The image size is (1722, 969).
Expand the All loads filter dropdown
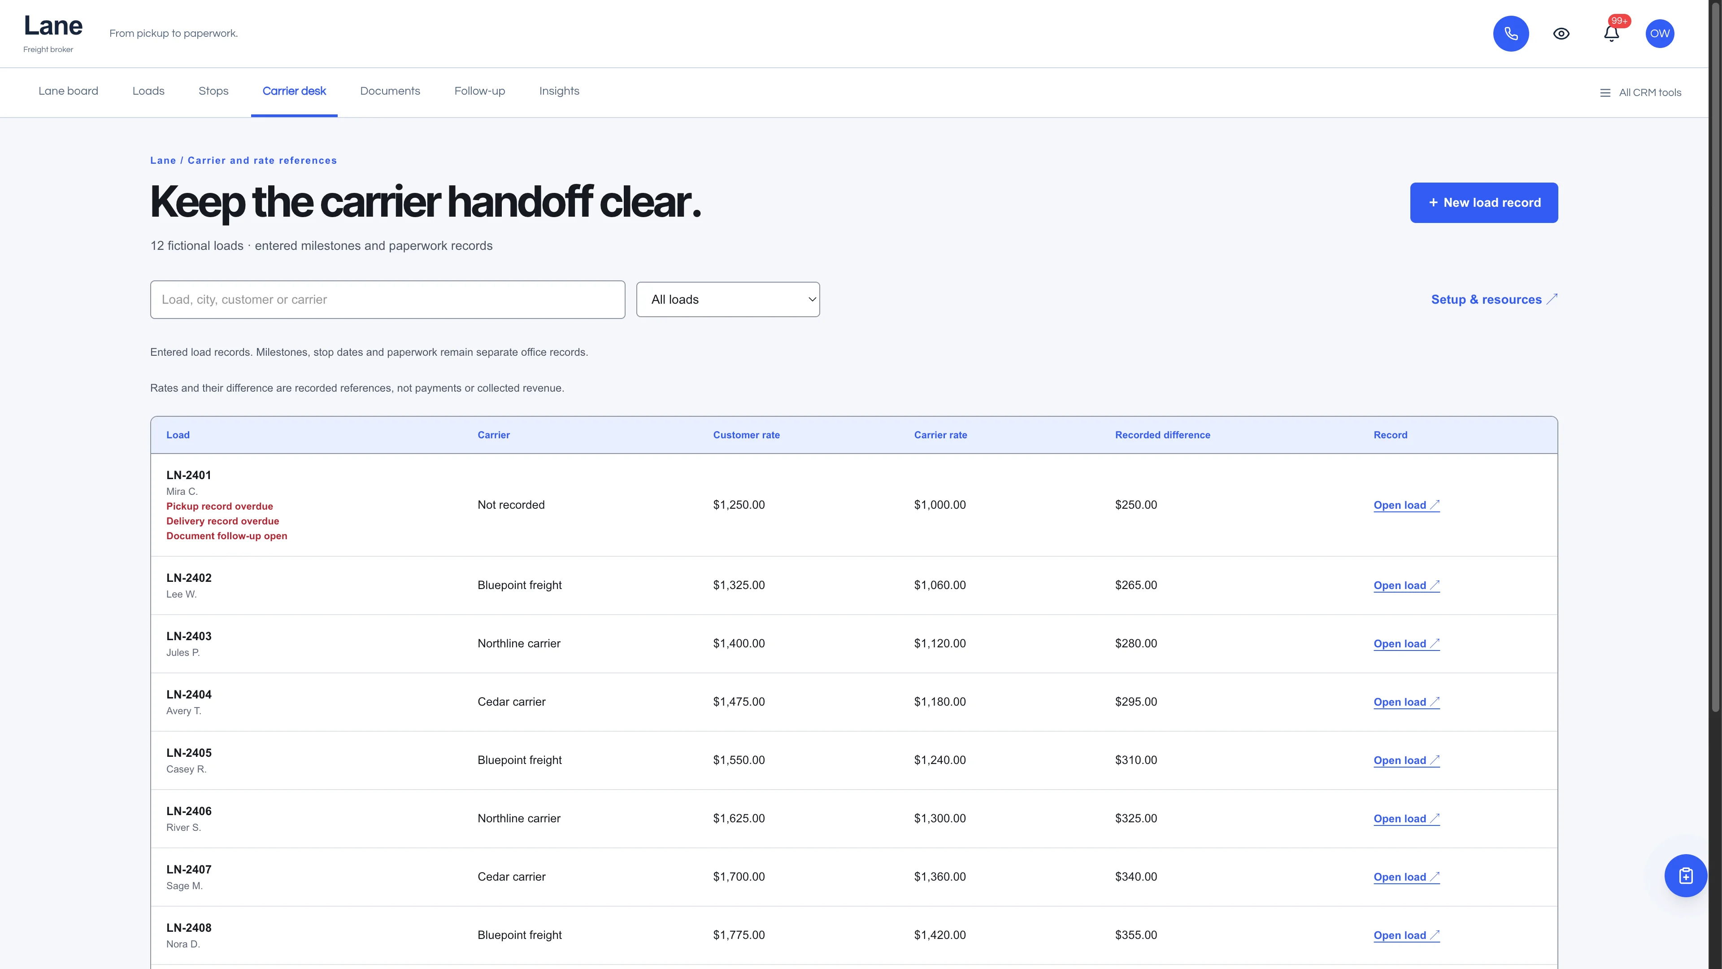pos(728,300)
